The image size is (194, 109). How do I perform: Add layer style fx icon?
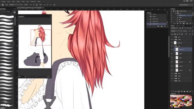click(176, 91)
